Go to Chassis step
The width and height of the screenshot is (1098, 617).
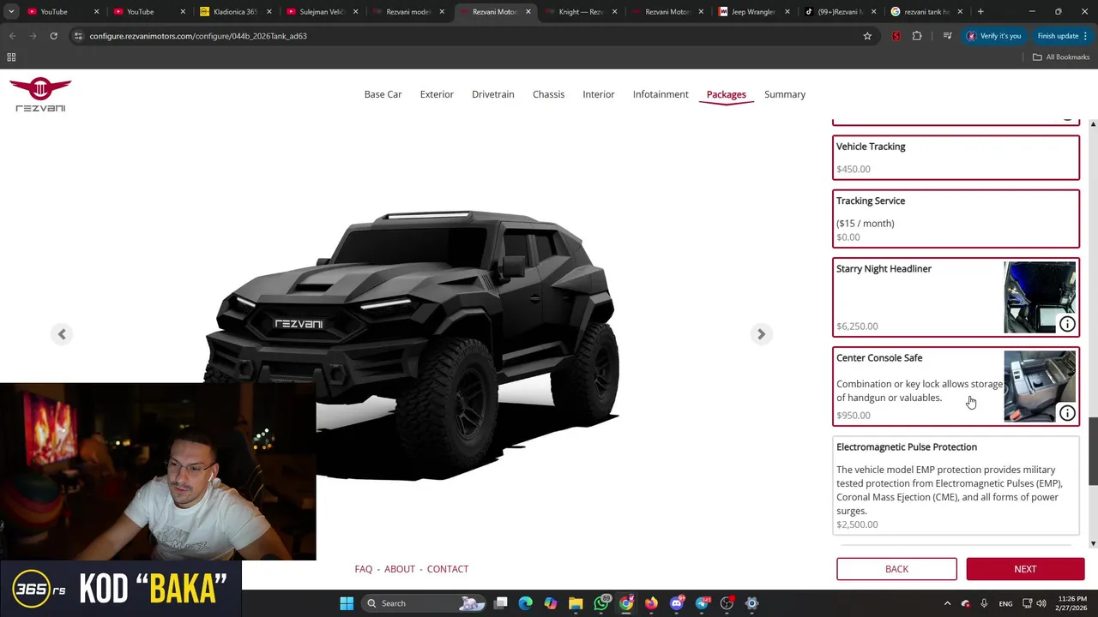[x=548, y=94]
